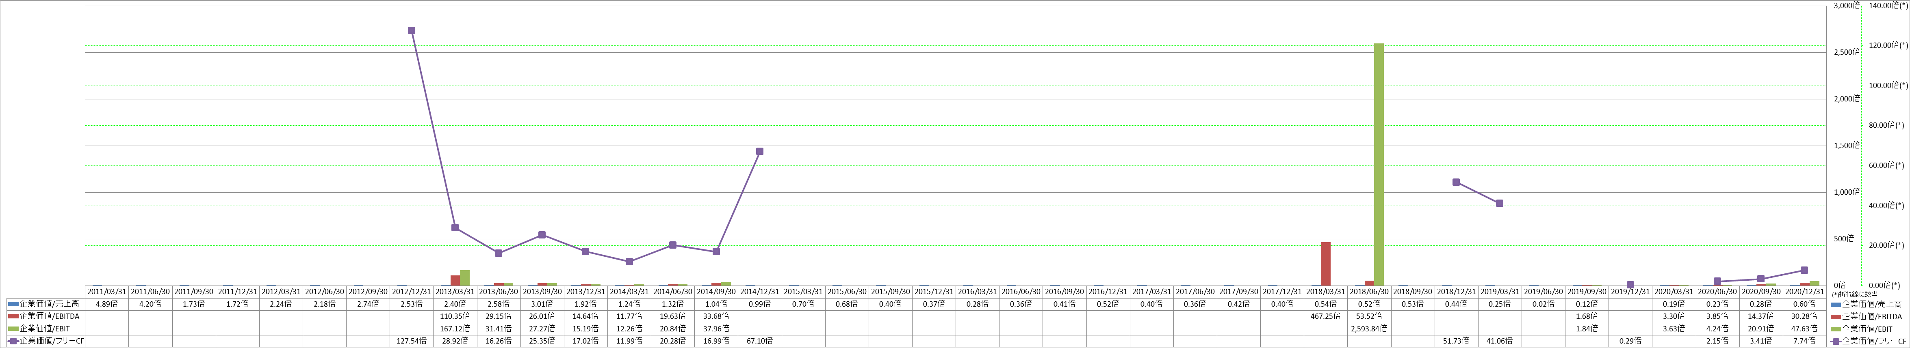Click the (*)折れ線に該当 footnote

pos(1854,295)
